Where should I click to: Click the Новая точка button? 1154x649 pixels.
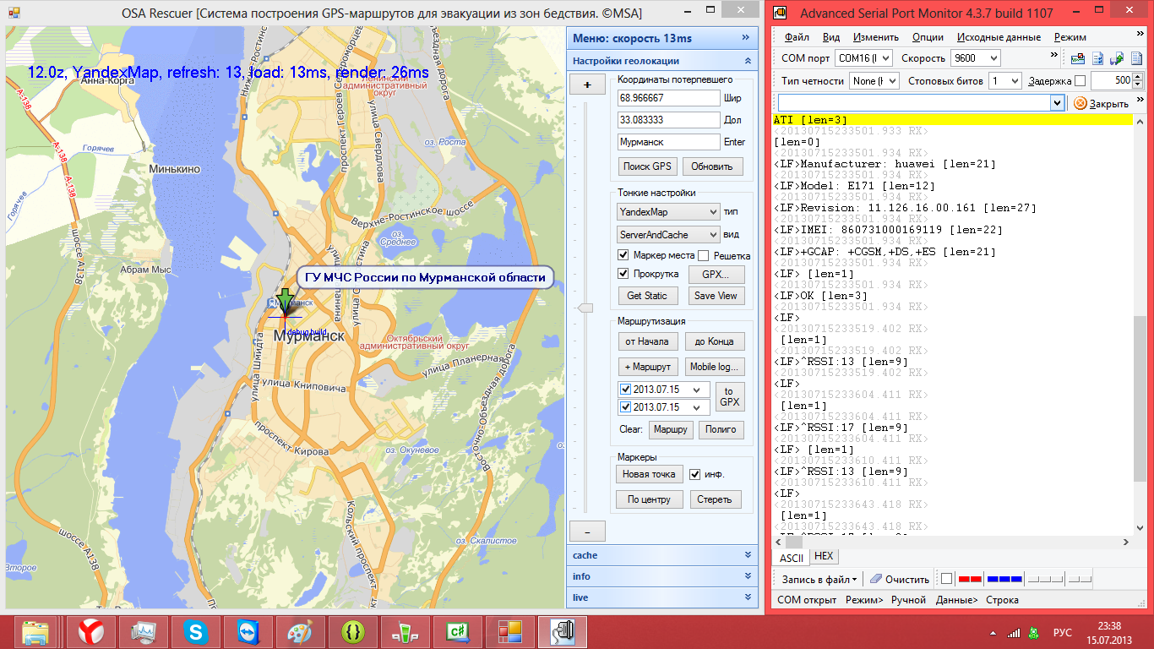tap(649, 474)
